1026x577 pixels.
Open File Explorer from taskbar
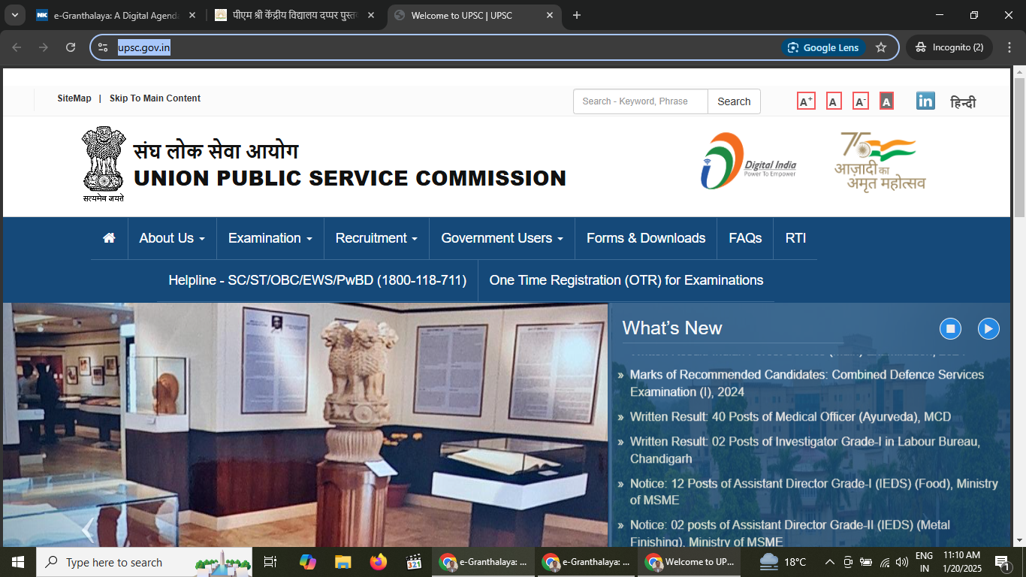[x=343, y=562]
